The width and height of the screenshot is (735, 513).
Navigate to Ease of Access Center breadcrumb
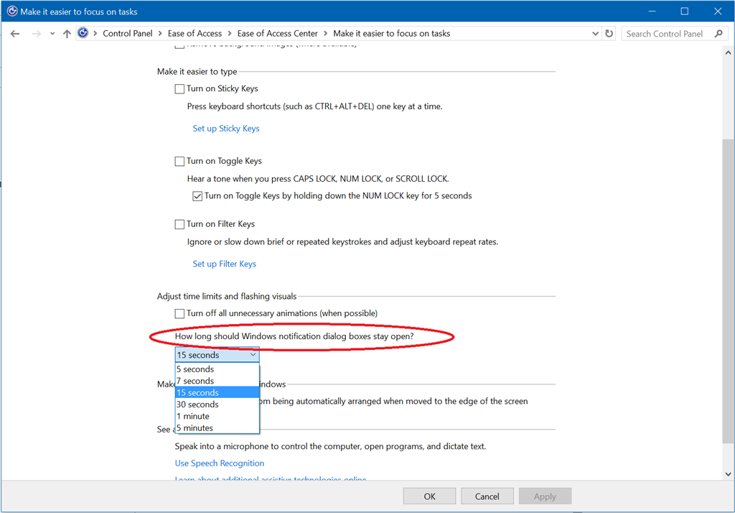278,33
